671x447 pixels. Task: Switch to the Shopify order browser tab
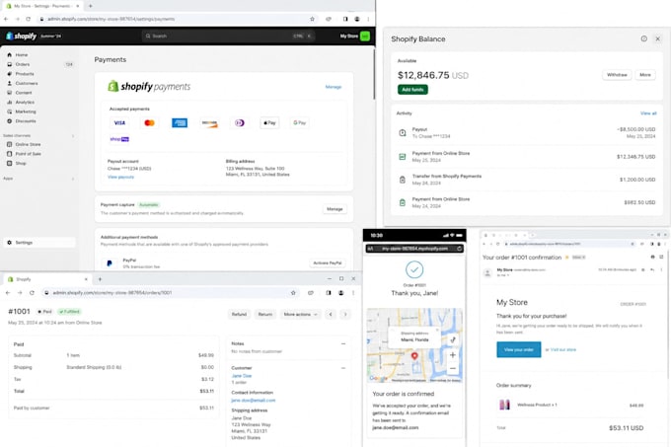pyautogui.click(x=47, y=279)
